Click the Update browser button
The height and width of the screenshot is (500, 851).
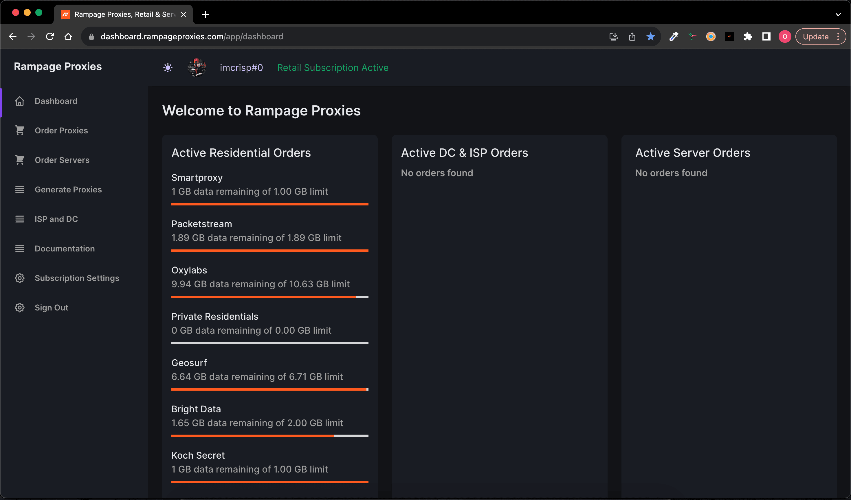click(x=816, y=36)
